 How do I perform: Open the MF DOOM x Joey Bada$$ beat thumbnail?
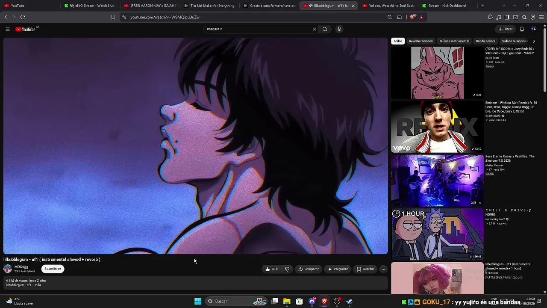[437, 73]
